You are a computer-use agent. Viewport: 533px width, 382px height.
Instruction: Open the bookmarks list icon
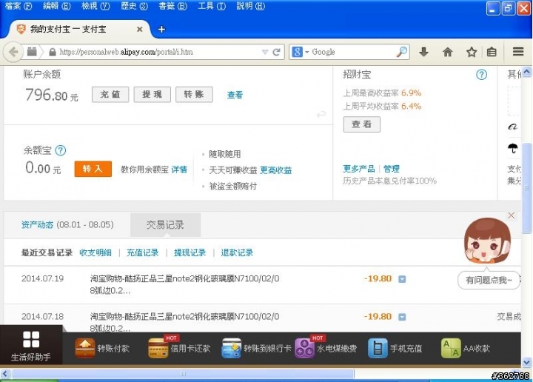click(492, 52)
